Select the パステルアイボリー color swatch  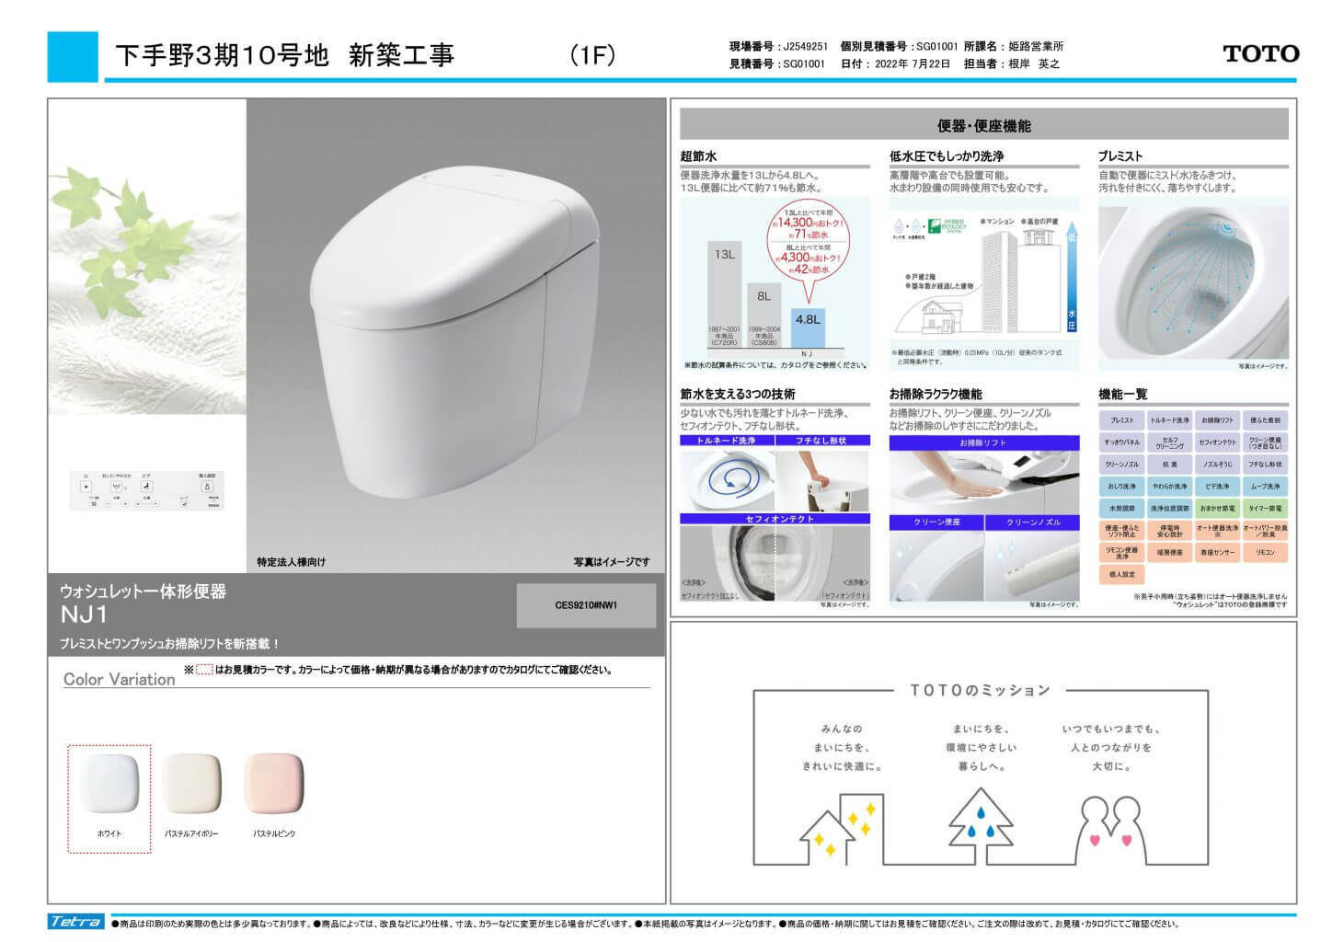(191, 784)
